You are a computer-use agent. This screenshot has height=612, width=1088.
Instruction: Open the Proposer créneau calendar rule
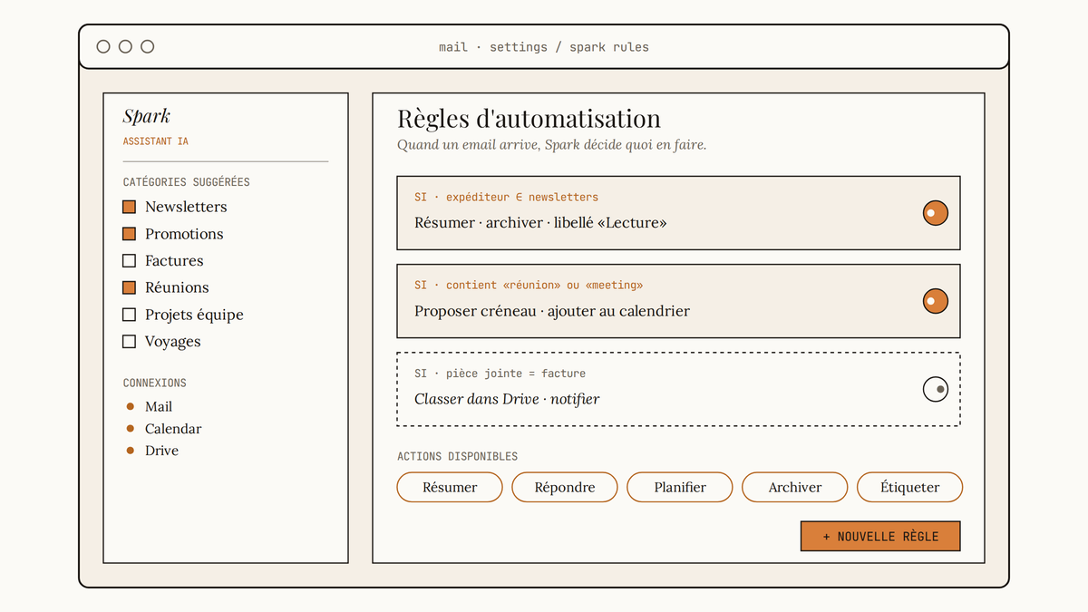(678, 301)
